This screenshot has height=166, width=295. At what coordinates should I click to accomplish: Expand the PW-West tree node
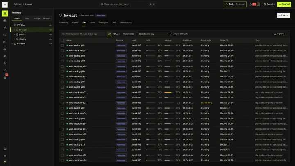click(x=12, y=43)
